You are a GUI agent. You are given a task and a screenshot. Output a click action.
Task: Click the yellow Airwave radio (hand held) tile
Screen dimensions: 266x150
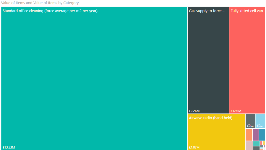tap(216, 132)
